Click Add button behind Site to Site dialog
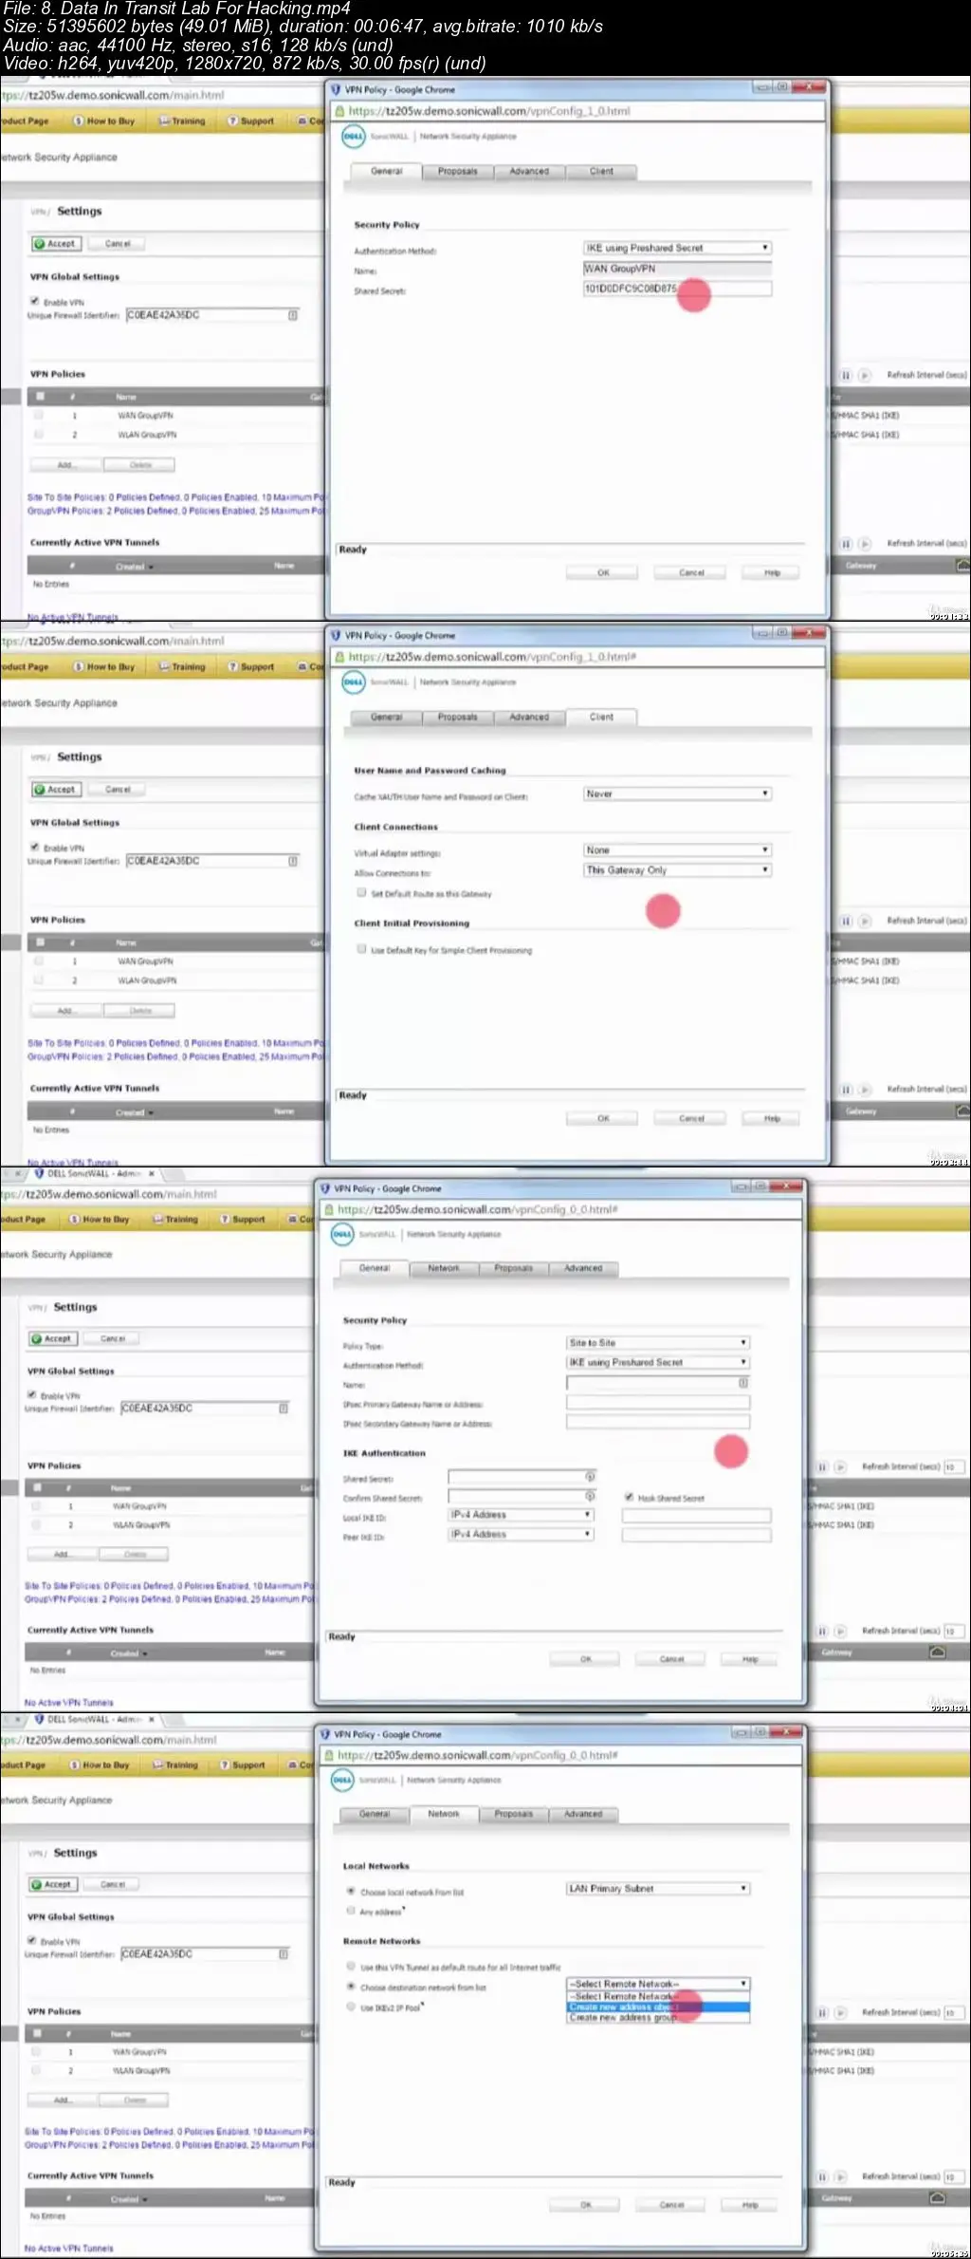The width and height of the screenshot is (971, 2259). click(x=63, y=1555)
